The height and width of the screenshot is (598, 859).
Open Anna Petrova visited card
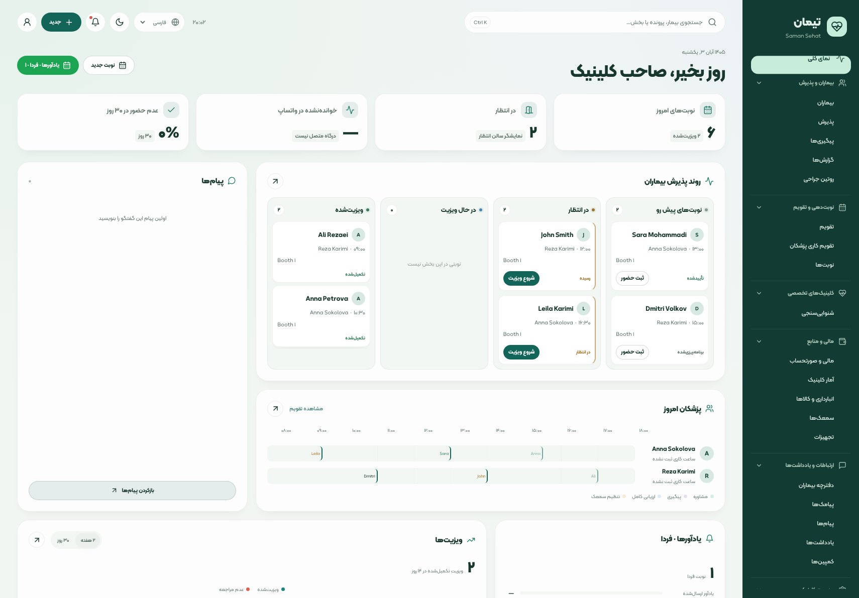(321, 316)
